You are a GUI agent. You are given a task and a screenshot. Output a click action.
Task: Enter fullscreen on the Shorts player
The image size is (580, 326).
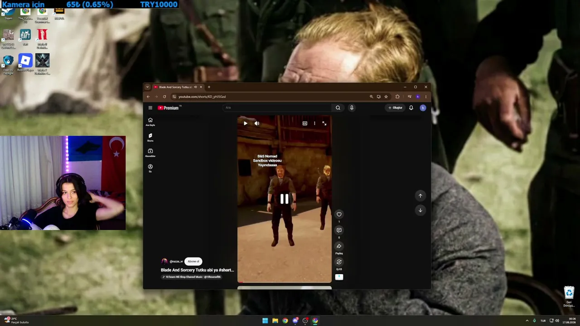coord(324,123)
